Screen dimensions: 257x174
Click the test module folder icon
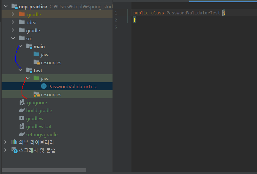click(x=29, y=70)
